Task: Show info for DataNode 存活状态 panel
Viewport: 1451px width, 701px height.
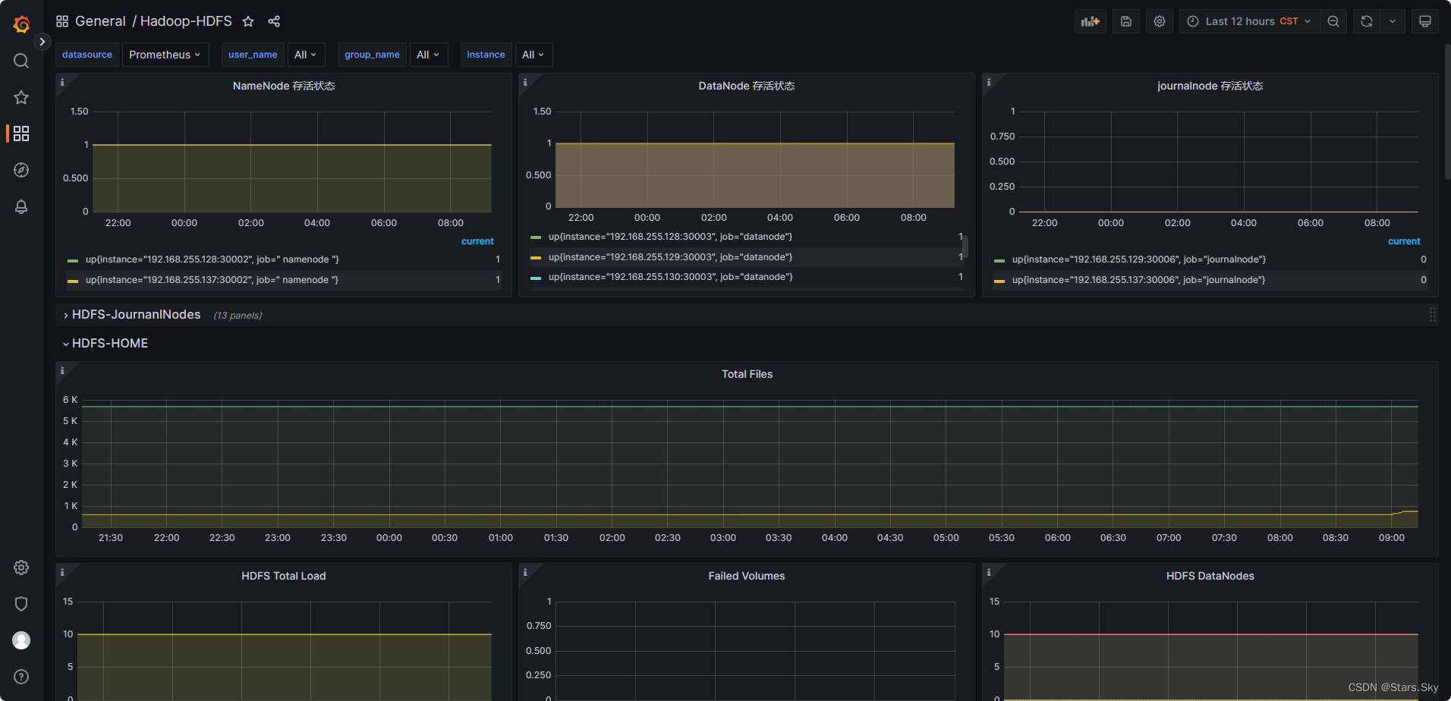Action: (x=525, y=82)
